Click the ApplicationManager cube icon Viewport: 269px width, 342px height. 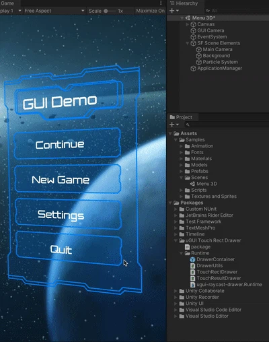[193, 69]
